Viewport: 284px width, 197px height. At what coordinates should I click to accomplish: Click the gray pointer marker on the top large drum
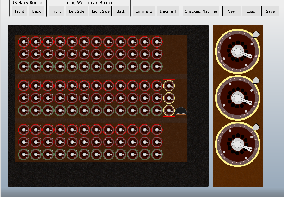tap(256, 34)
